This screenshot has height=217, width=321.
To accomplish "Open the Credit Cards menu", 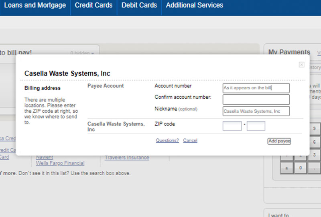I will tap(93, 5).
